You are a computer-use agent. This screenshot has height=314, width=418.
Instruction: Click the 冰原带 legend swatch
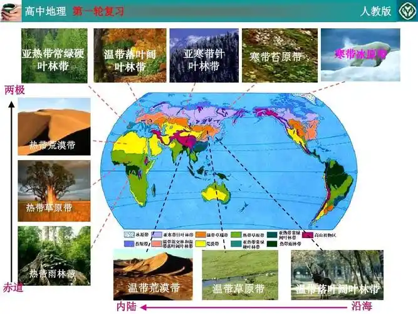pos(129,235)
